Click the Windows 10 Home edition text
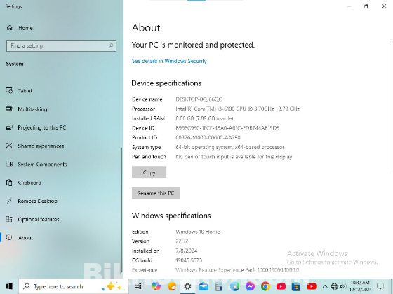393x294 pixels. (198, 232)
